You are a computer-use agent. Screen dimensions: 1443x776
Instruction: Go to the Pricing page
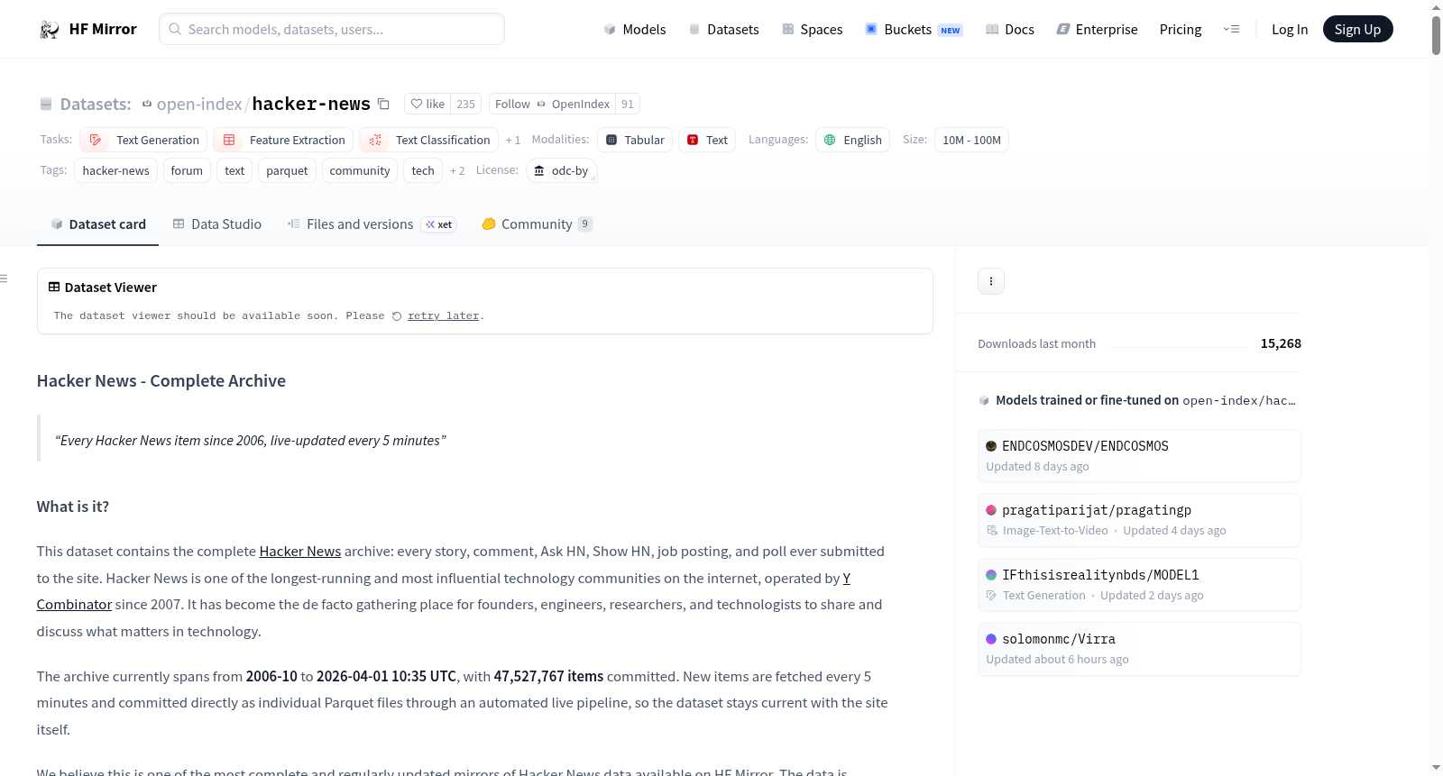(1181, 29)
